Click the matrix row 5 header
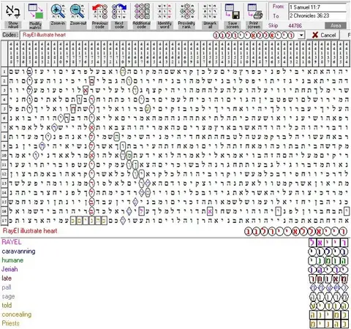 (4, 109)
